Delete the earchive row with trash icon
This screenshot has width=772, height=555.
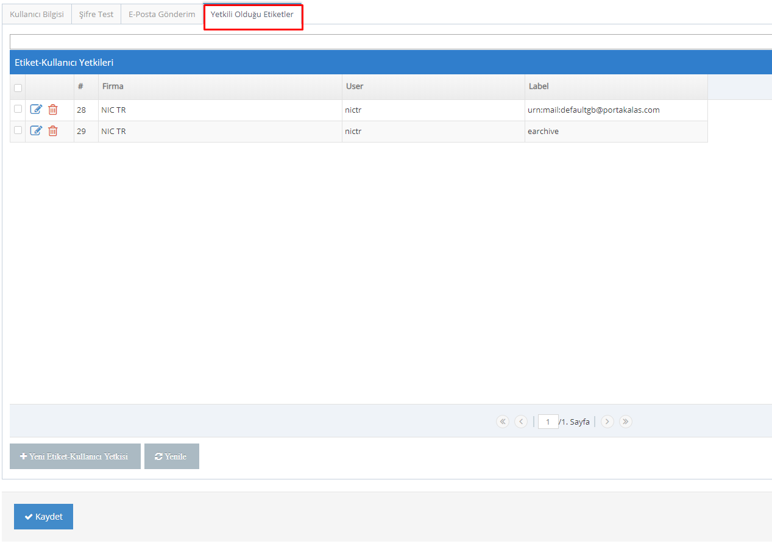[53, 131]
